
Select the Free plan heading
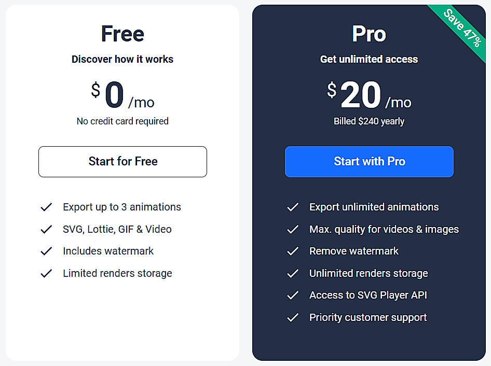pyautogui.click(x=122, y=33)
